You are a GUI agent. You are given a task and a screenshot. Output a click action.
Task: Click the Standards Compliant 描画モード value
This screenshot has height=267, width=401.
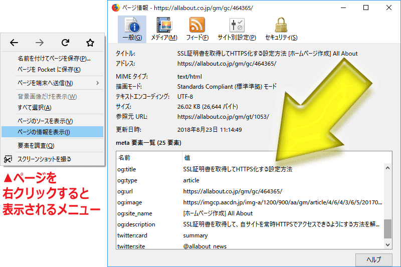227,87
